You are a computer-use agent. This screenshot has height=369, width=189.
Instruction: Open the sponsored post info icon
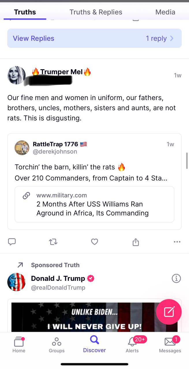176,278
